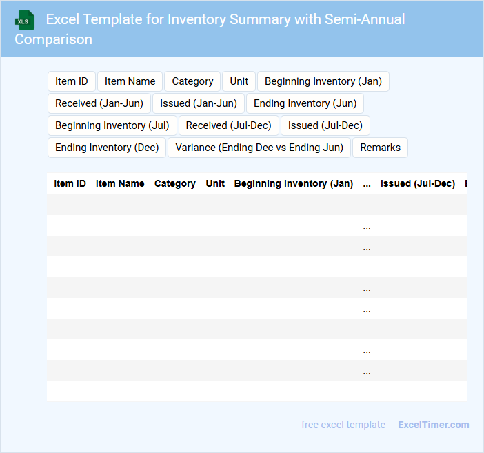Click the Received (Jan-Jun) tag

tap(99, 103)
